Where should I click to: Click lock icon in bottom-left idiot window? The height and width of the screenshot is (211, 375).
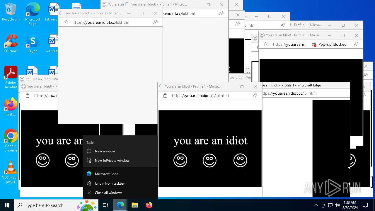28,96
